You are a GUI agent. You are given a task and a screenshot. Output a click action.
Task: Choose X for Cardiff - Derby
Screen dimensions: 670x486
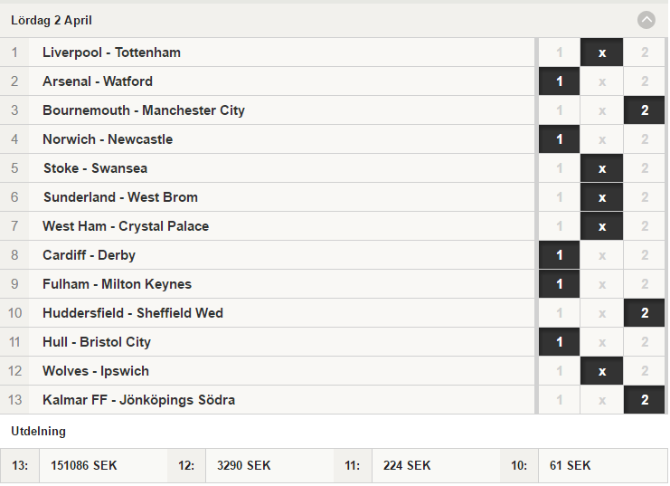pos(601,255)
